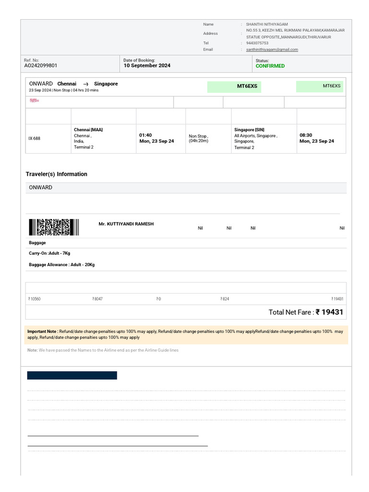369x492 pixels.
Task: Click the Non Stop (04h:20m) duration cell
Action: [198, 138]
